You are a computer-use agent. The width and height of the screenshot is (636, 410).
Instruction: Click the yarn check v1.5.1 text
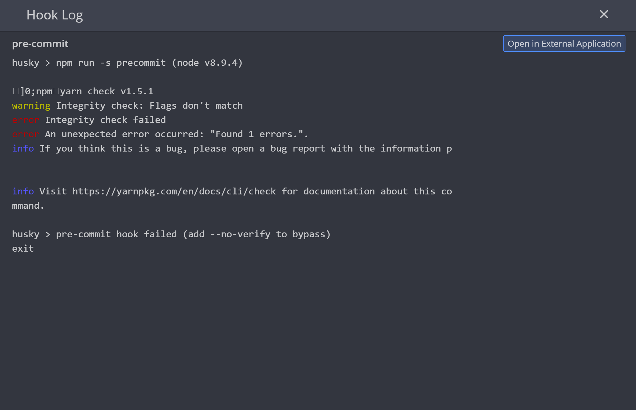tap(107, 91)
